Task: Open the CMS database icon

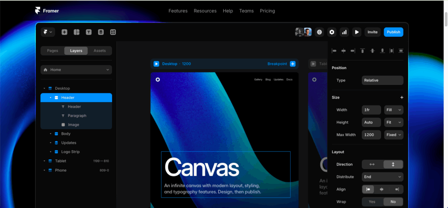Action: [x=101, y=32]
